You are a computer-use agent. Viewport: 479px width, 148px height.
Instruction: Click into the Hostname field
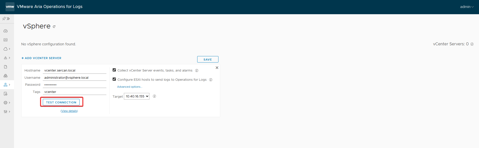click(x=75, y=71)
